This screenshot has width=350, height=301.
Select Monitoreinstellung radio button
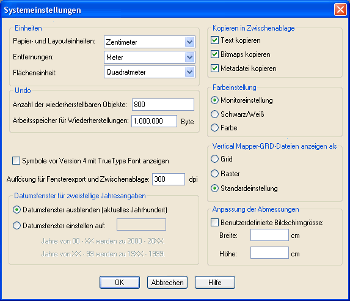pyautogui.click(x=214, y=100)
